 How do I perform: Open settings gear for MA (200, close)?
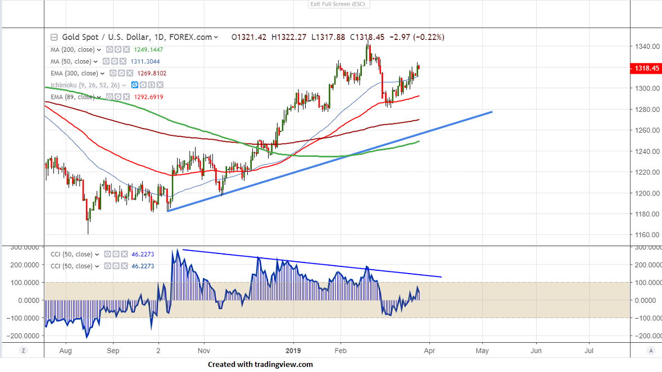(x=118, y=49)
